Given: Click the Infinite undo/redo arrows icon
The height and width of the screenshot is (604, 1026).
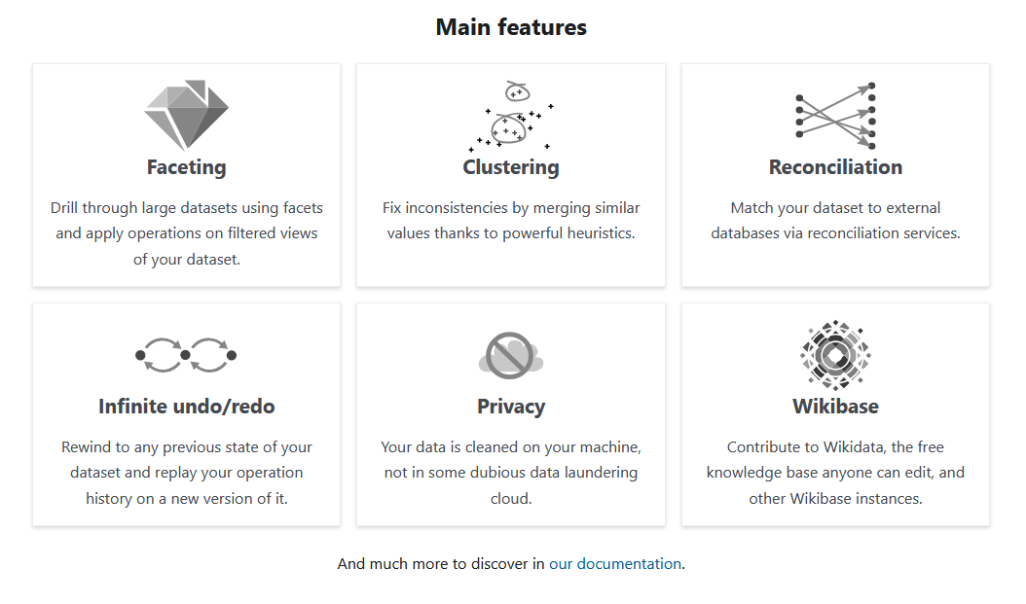Looking at the screenshot, I should click(x=186, y=355).
